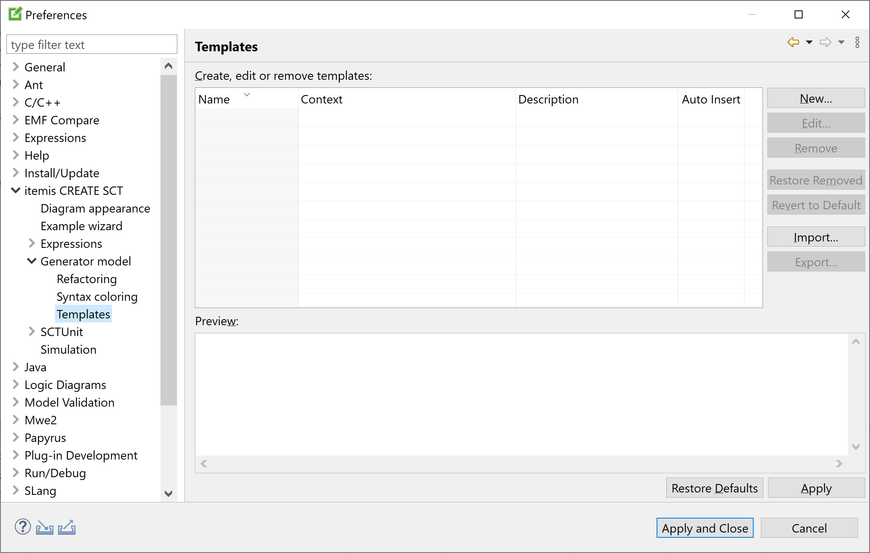Click the Import... templates button

tap(816, 237)
